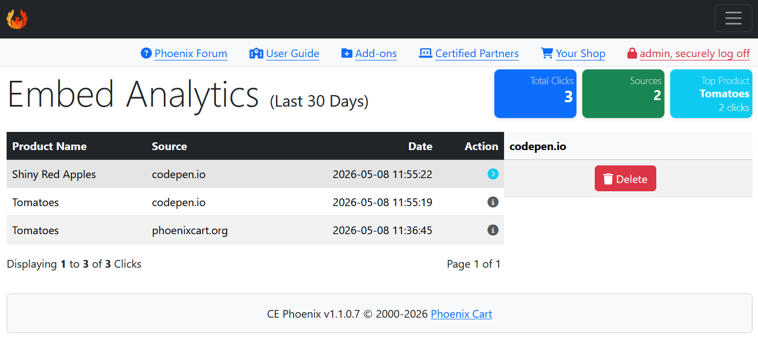Screen dimensions: 758x338
Task: Click the Top Product Tomatoes card
Action: click(x=711, y=93)
